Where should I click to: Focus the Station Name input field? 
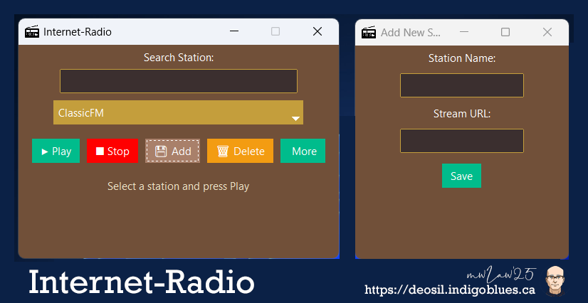pos(461,85)
